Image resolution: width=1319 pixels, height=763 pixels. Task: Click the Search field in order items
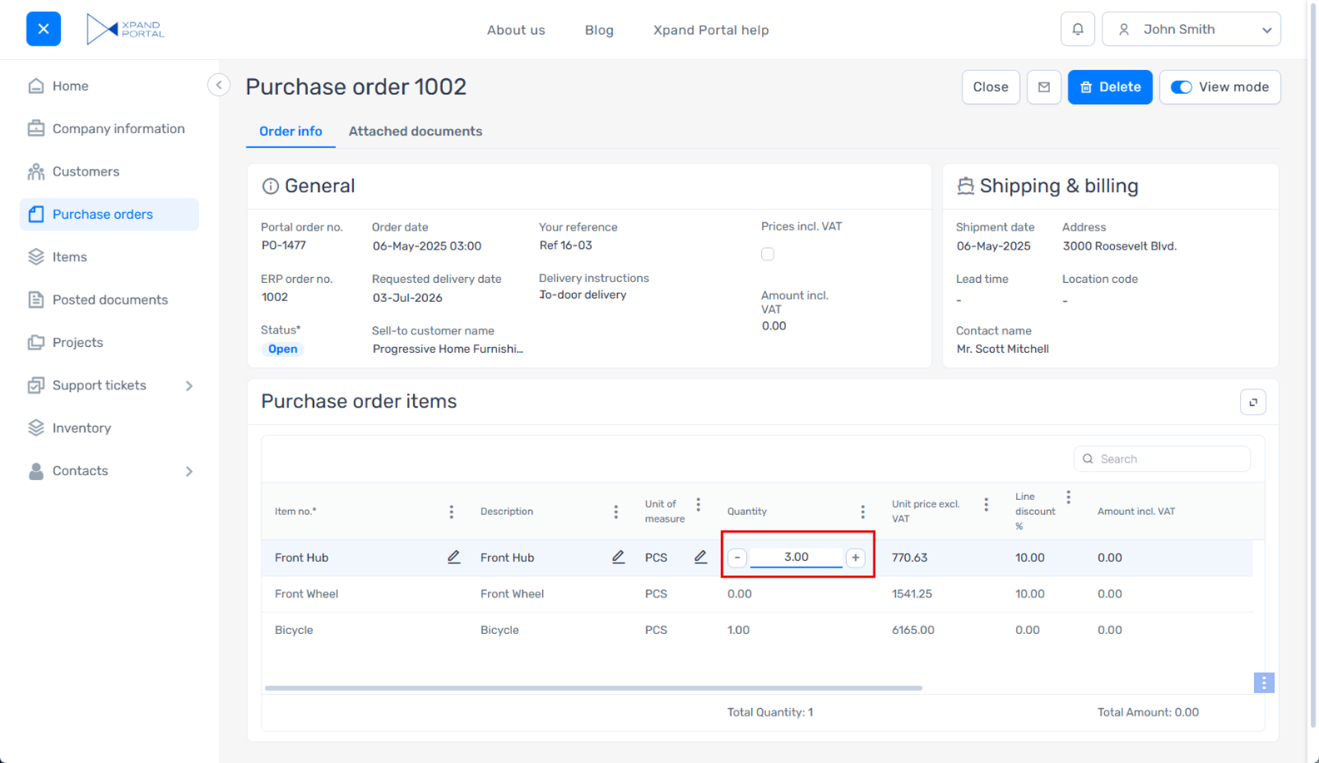[1170, 459]
